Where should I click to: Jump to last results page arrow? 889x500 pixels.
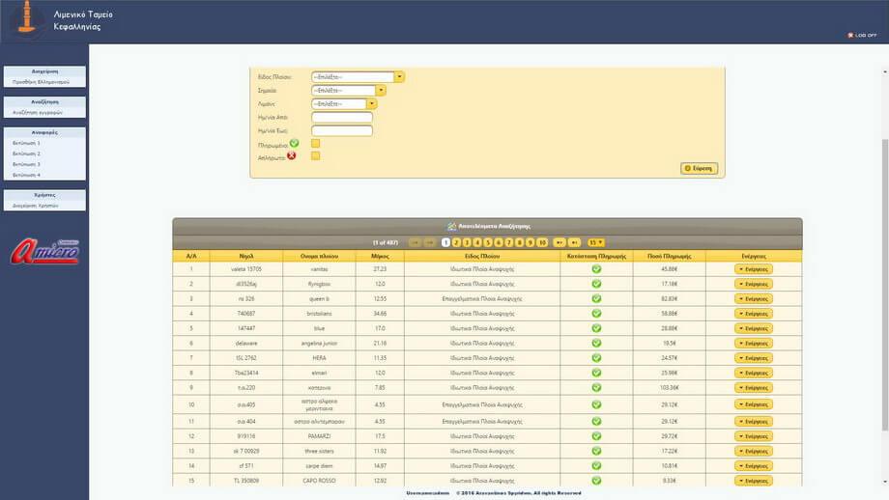coord(574,242)
